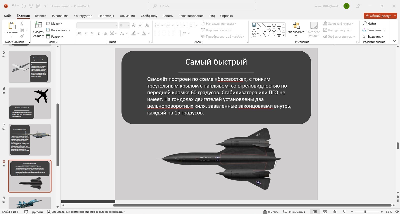Switch to the Переходы tab
The width and height of the screenshot is (400, 214).
[106, 16]
